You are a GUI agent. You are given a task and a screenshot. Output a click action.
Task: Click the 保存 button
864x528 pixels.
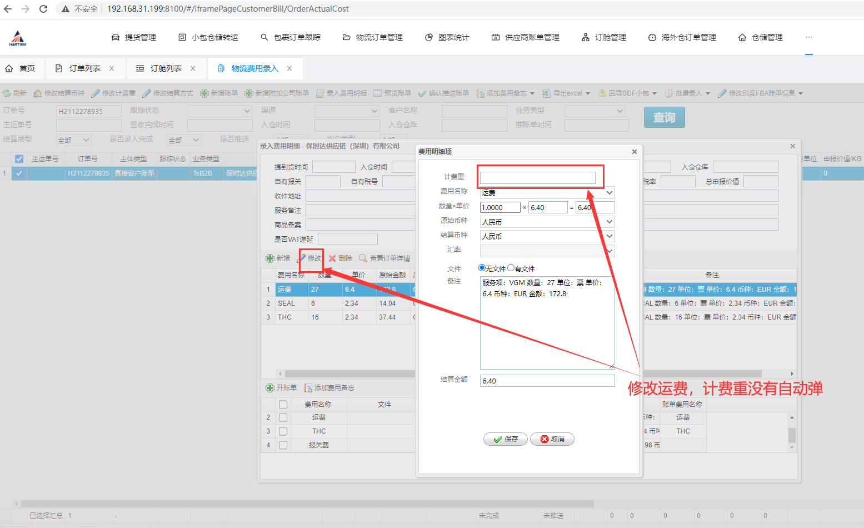pos(505,439)
